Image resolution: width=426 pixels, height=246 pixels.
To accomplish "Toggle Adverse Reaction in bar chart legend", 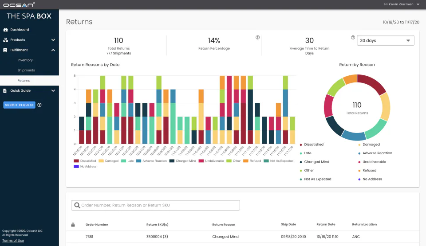I will coord(151,161).
